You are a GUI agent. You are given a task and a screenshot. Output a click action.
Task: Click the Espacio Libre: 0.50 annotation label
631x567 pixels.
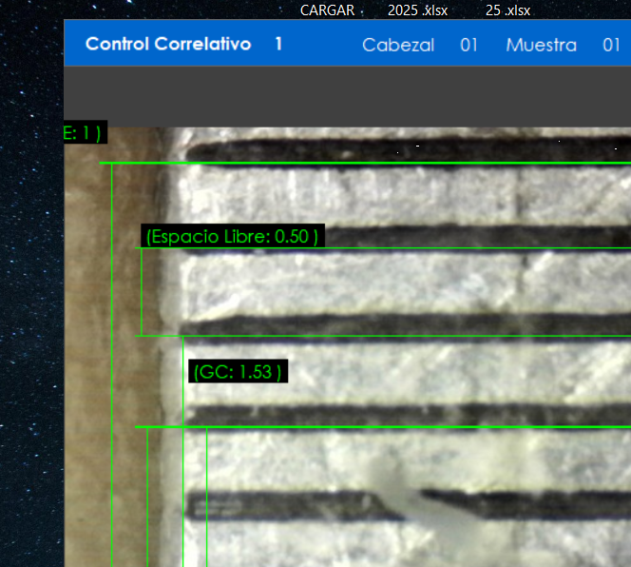tap(232, 237)
